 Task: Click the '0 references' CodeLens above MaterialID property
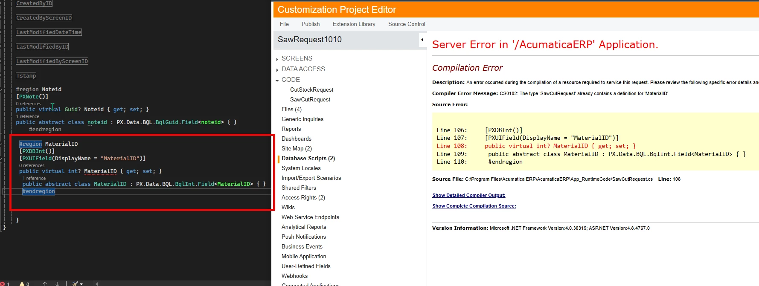click(x=32, y=165)
